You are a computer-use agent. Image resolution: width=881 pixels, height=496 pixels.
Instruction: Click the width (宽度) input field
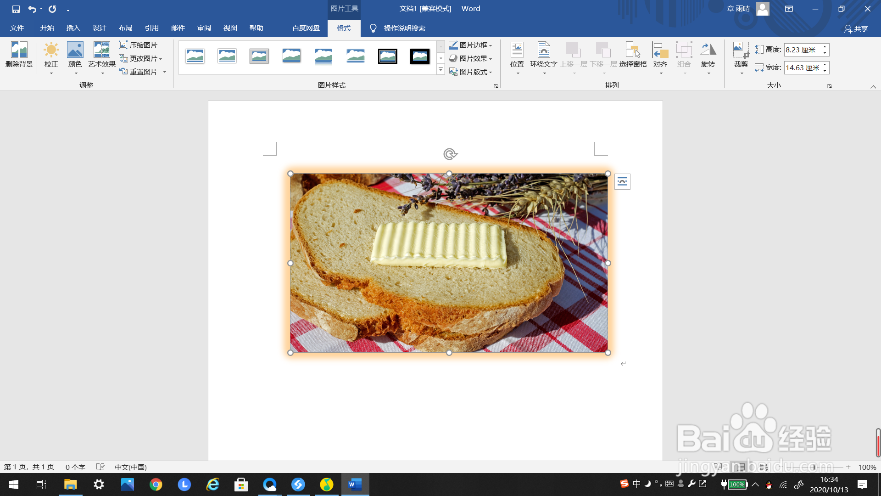point(802,68)
